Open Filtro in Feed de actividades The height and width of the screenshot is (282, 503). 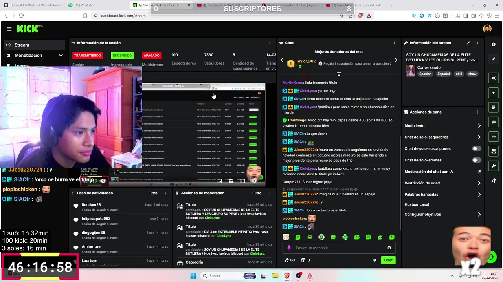[153, 193]
